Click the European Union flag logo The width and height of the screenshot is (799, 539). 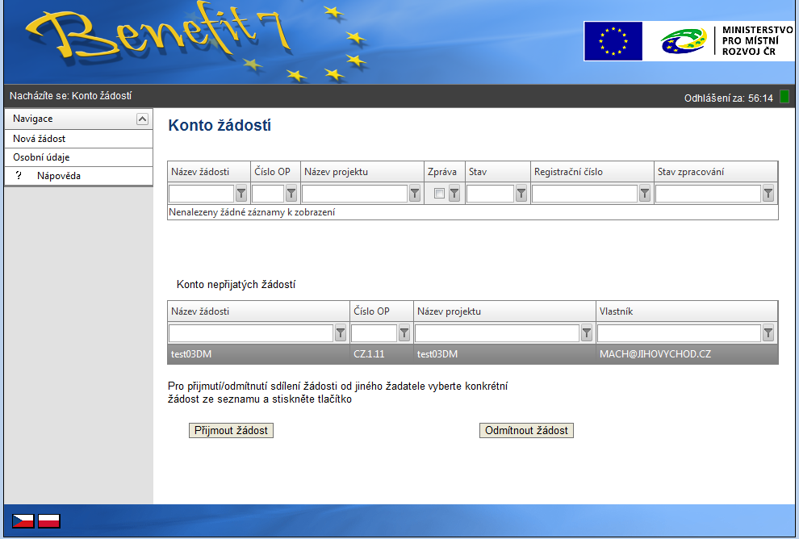[613, 41]
